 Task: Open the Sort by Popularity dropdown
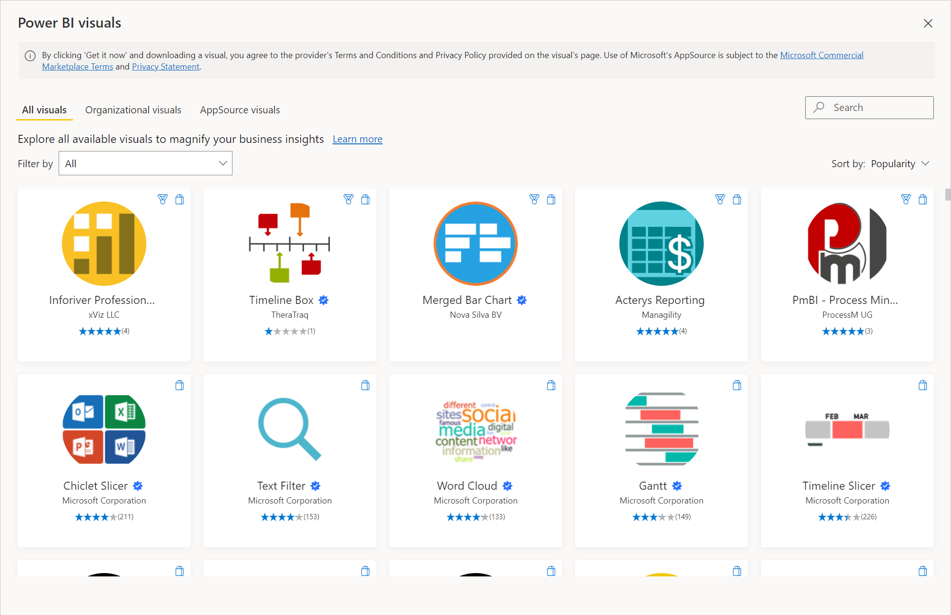click(900, 163)
